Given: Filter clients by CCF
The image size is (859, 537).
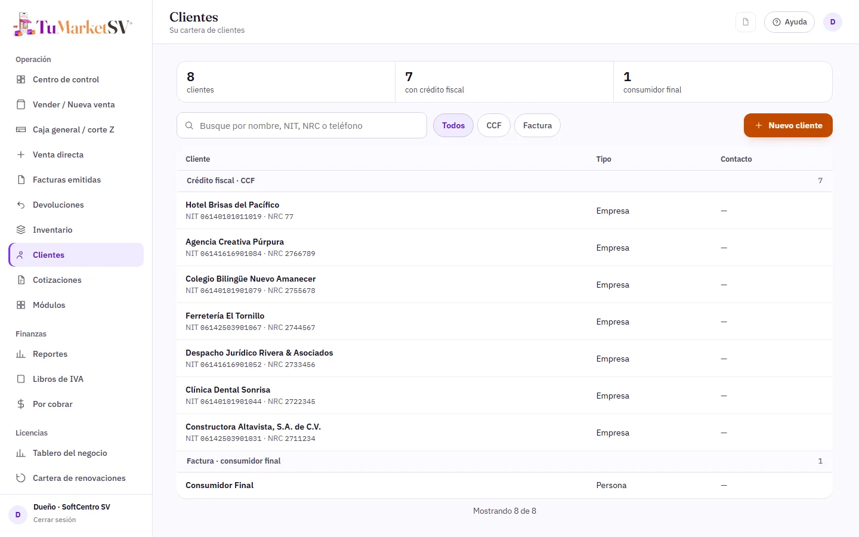Looking at the screenshot, I should point(494,125).
